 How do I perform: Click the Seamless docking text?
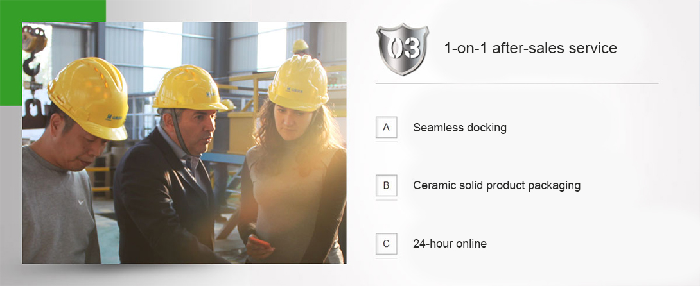click(x=460, y=128)
